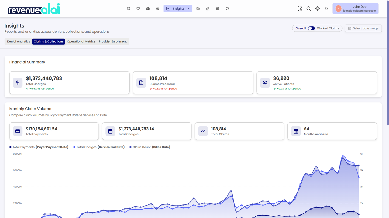Viewport: 389px width, 218px height.
Task: Click the -0.2% vs last period indicator
Action: (x=163, y=89)
